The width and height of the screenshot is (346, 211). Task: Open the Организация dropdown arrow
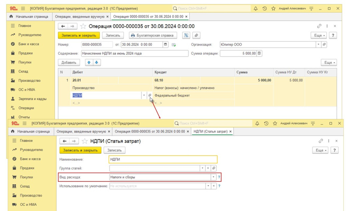[x=318, y=45]
